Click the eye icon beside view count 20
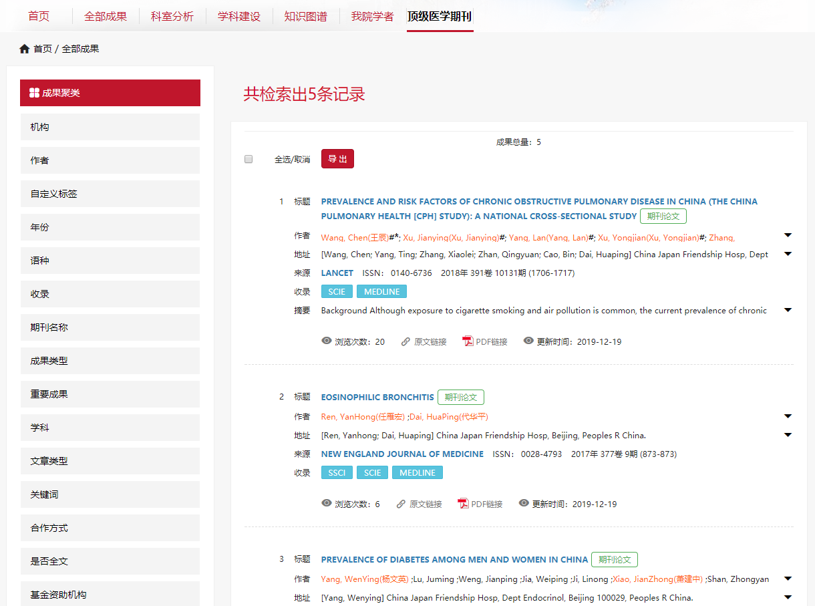Viewport: 815px width, 606px height. pos(327,341)
